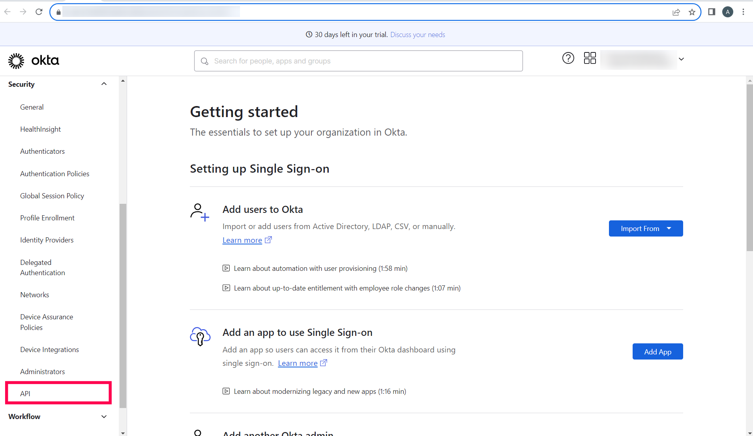753x436 pixels.
Task: Open the account menu chevron
Action: [681, 59]
